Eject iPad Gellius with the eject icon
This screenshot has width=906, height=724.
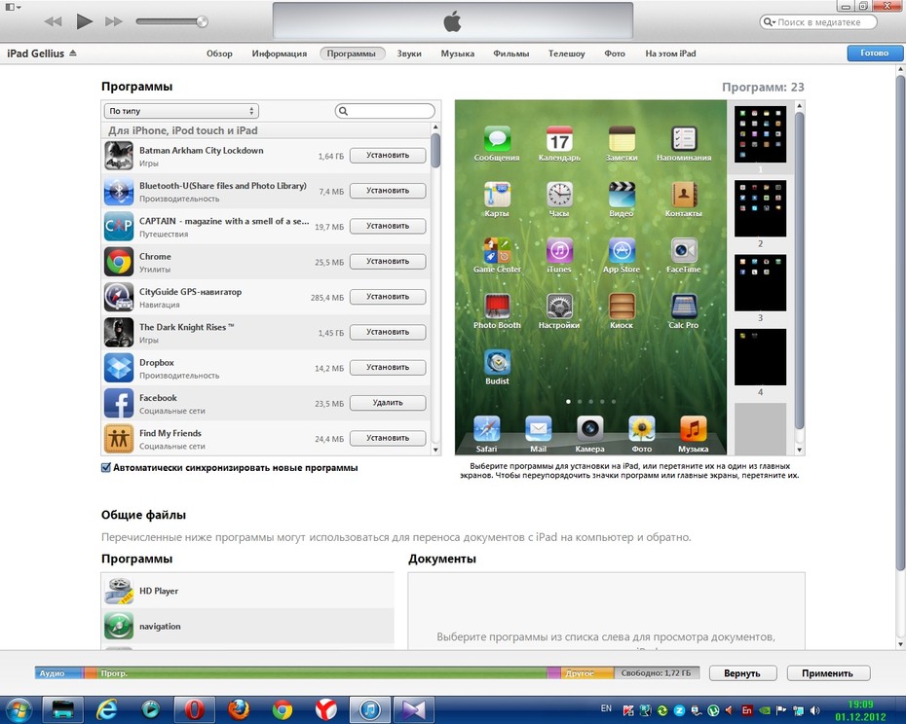[x=73, y=54]
